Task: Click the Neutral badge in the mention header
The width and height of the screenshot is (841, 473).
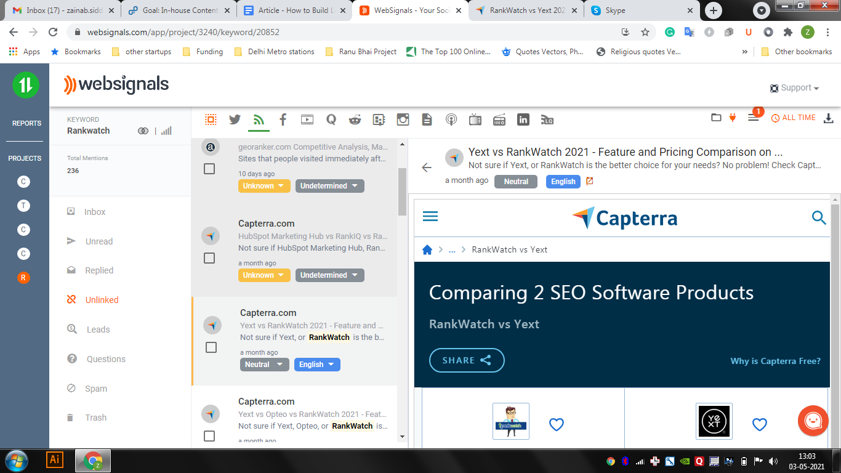Action: click(516, 181)
